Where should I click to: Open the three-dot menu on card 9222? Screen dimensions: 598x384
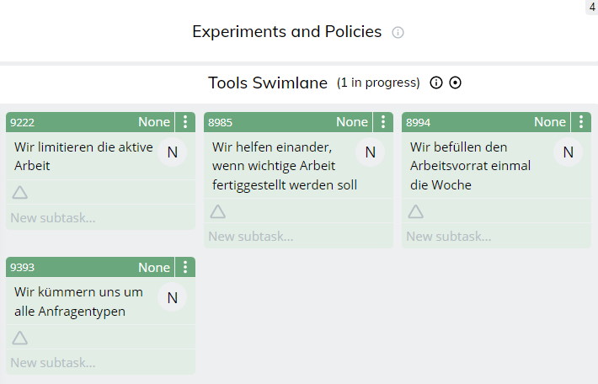pyautogui.click(x=185, y=122)
